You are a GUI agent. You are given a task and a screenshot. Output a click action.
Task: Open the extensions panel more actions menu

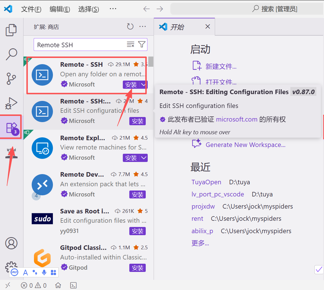pos(143,27)
